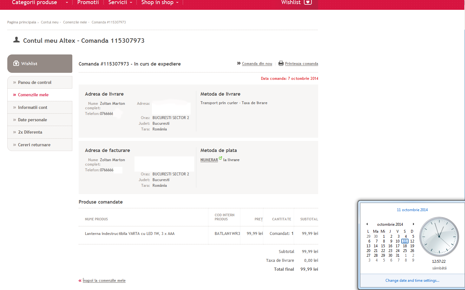Open Promotii in the top navigation
The width and height of the screenshot is (465, 290).
[88, 3]
